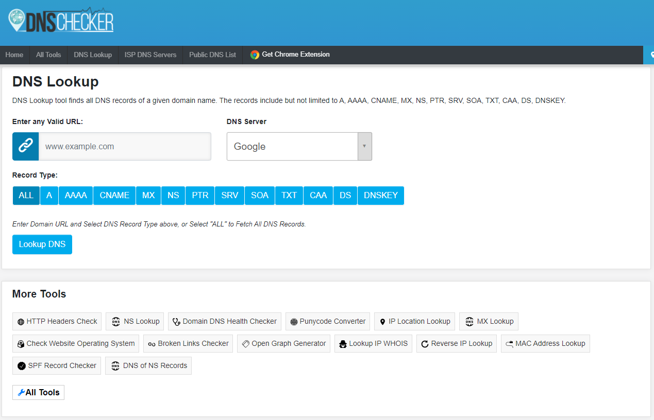Open the Reverse IP Lookup tool
The width and height of the screenshot is (654, 420).
click(456, 343)
